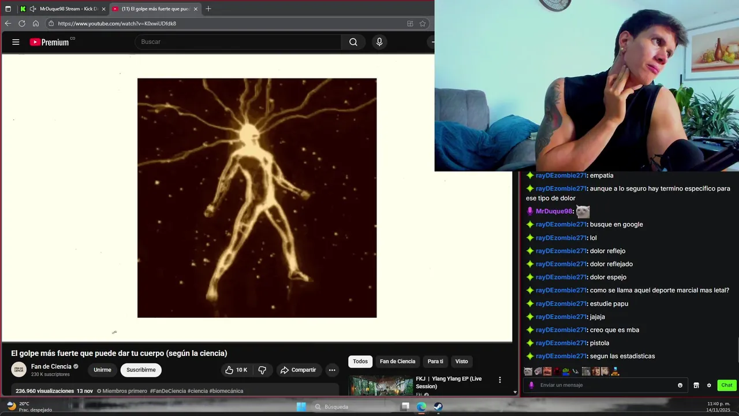Viewport: 739px width, 416px height.
Task: Insert the Pepe frog emote
Action: (x=566, y=372)
